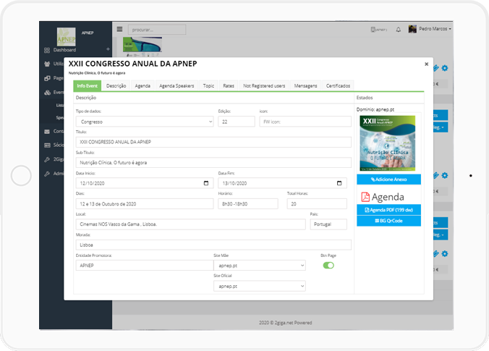Open the Tipo de dados dropdown

point(145,122)
